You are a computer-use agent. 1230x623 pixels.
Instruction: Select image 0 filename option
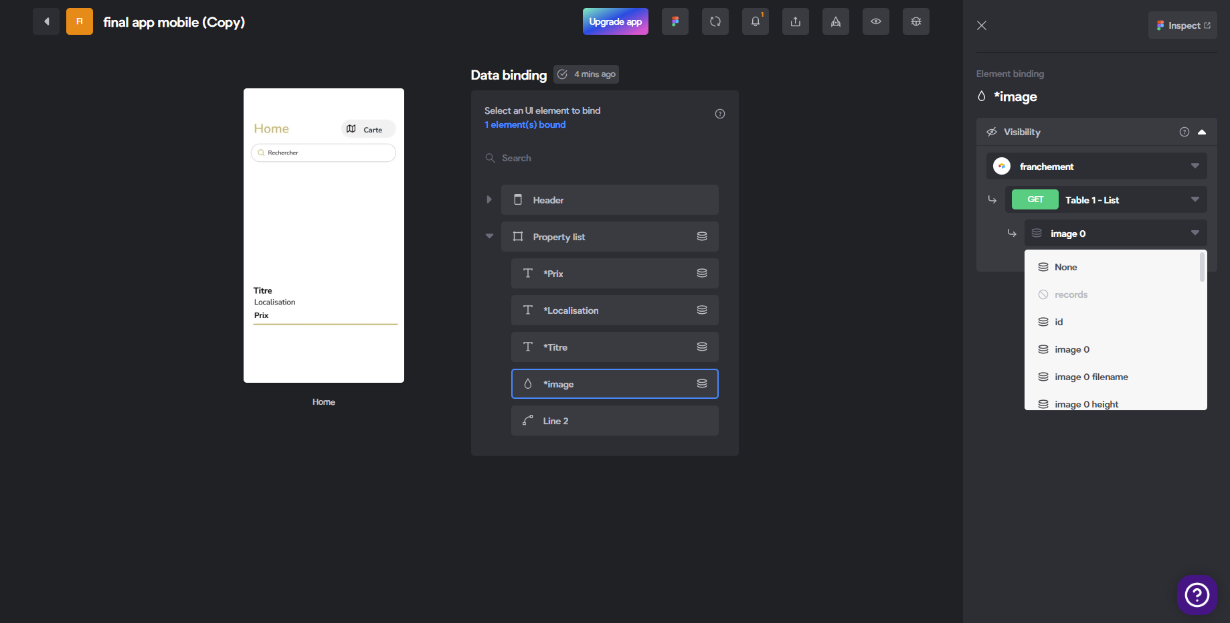point(1112,377)
